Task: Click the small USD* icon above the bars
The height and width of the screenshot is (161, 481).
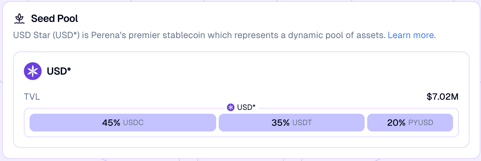Action: click(x=231, y=107)
